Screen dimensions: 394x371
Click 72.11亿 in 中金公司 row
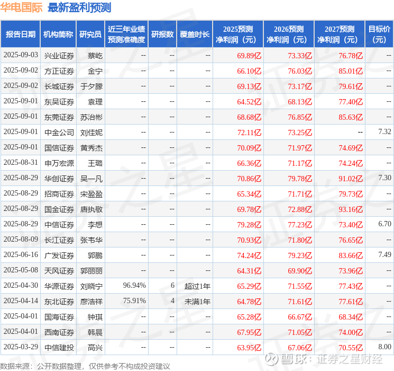(249, 132)
